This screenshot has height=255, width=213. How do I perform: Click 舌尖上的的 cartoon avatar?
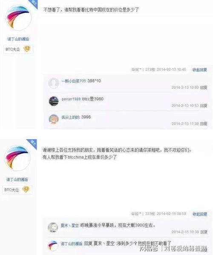pos(54,119)
